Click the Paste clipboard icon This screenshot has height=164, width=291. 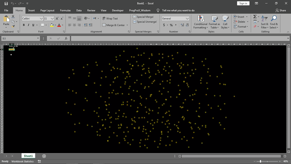click(x=6, y=19)
